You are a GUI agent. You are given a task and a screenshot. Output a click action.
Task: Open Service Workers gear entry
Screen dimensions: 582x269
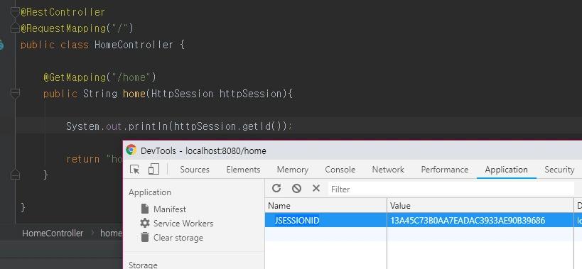point(145,223)
